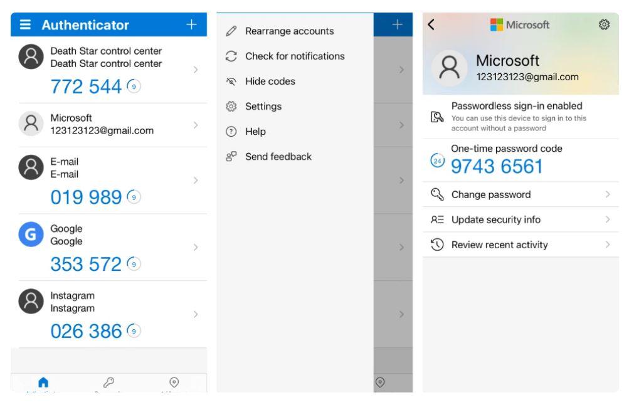Click the Microsoft account avatar in the list

point(31,124)
